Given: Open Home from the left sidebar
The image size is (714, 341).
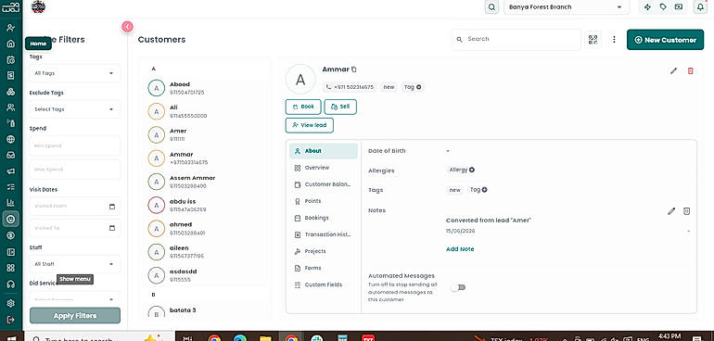Looking at the screenshot, I should 10,44.
